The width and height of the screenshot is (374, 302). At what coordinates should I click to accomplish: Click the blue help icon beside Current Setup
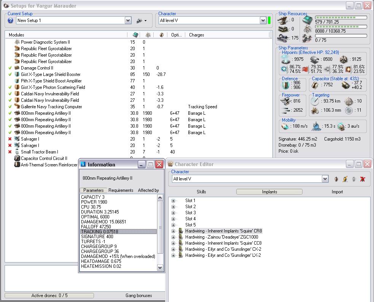(x=10, y=21)
